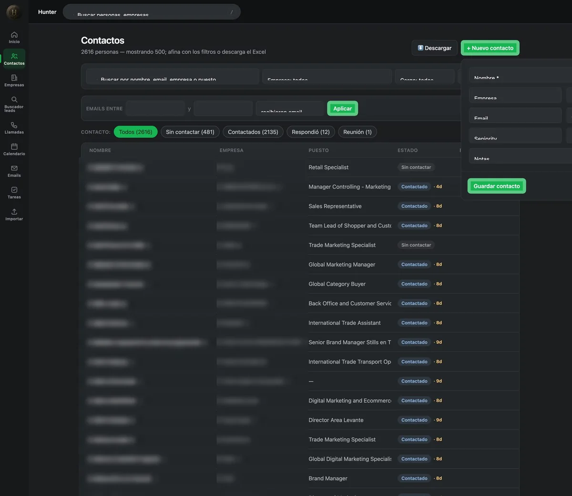The width and height of the screenshot is (572, 496).
Task: Select the 'Todos (2616)' filter chip
Action: coord(135,132)
